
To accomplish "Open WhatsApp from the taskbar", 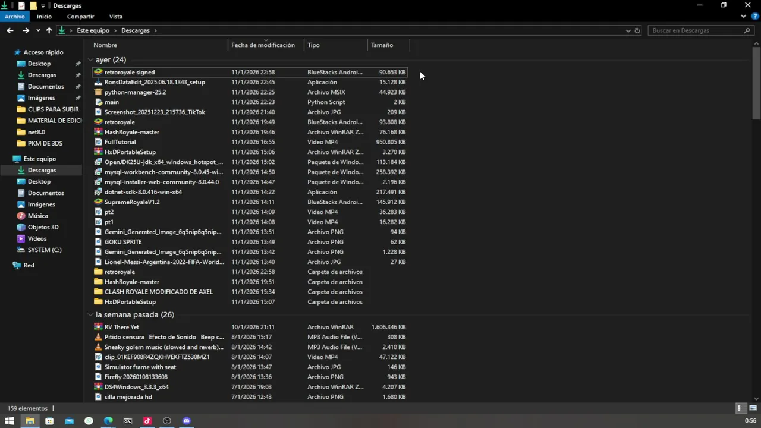I will (x=89, y=421).
